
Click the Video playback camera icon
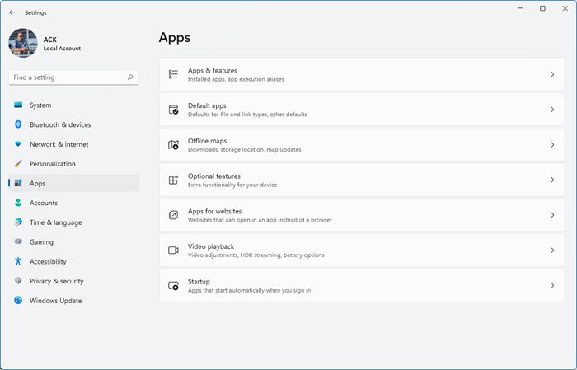tap(173, 250)
